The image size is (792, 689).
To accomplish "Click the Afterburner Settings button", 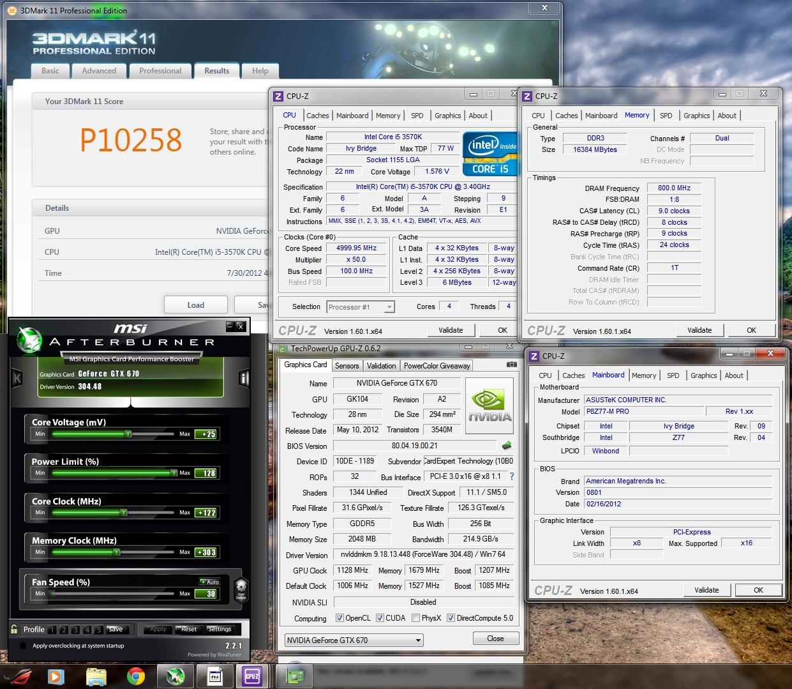I will (x=219, y=629).
